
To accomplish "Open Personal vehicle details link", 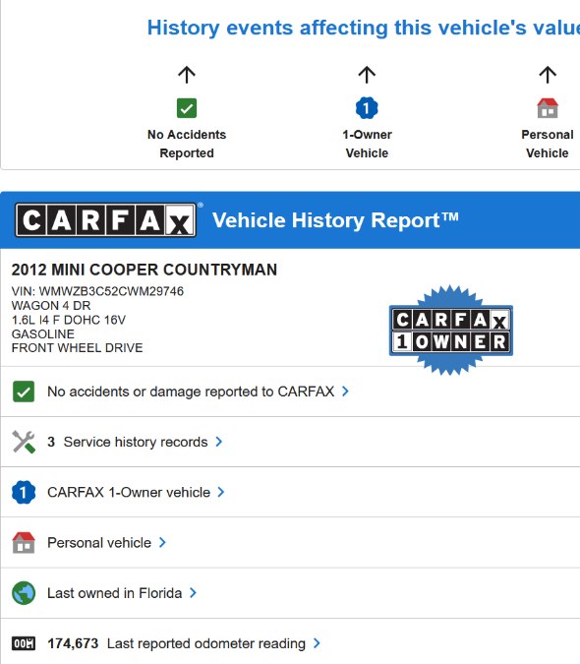I will [99, 542].
